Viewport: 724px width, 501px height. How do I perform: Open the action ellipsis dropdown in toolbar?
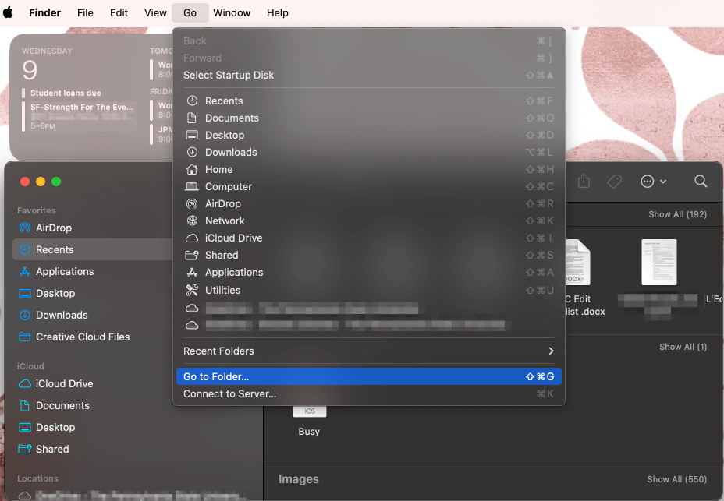tap(653, 182)
